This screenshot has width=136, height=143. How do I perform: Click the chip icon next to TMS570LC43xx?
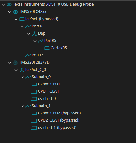[x=15, y=12]
